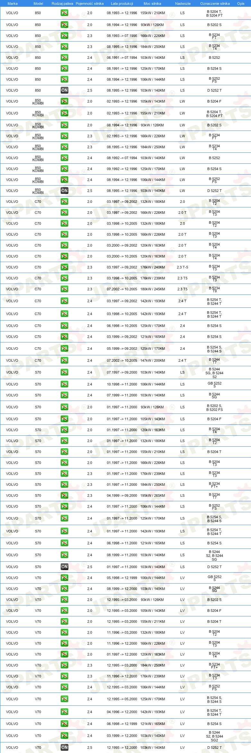Screen dimensions: 251x753
Task: Click petrol icon in S70 row dated 10.1998 -> 11.2000
Action: tap(65, 384)
